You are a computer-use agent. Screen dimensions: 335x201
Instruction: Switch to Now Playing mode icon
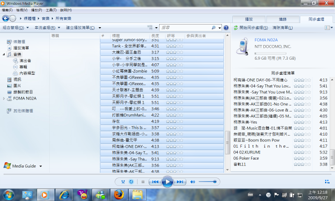coord(327,182)
